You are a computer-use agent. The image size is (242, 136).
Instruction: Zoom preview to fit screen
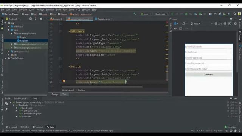(230, 23)
